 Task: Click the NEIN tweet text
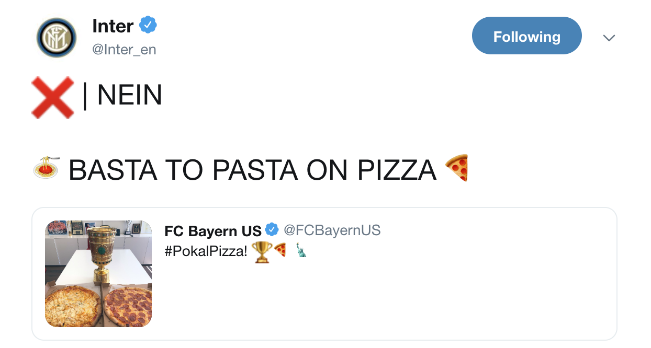tap(129, 96)
